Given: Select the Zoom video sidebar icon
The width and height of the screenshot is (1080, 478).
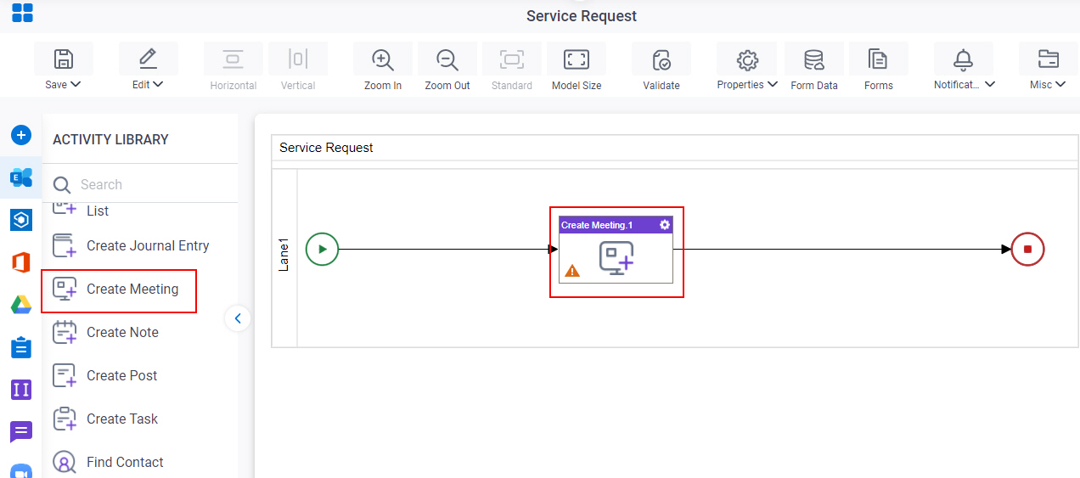Looking at the screenshot, I should pyautogui.click(x=21, y=471).
